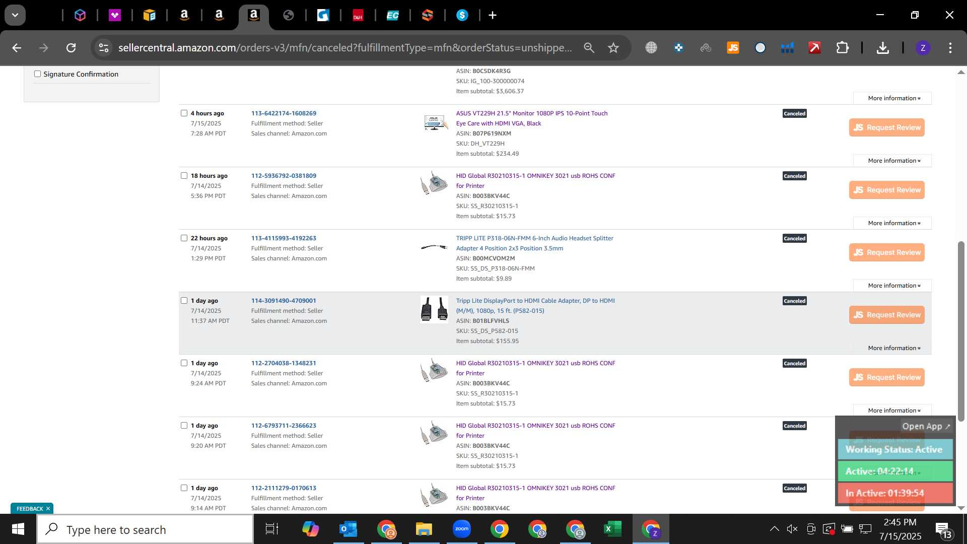The width and height of the screenshot is (967, 544).
Task: Bookmark this page with the star icon
Action: click(613, 48)
